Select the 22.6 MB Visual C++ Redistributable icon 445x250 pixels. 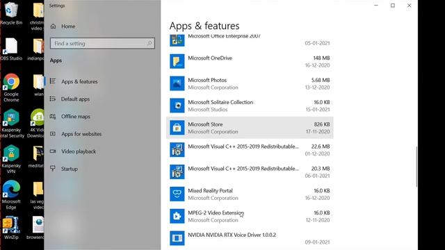[x=177, y=150]
